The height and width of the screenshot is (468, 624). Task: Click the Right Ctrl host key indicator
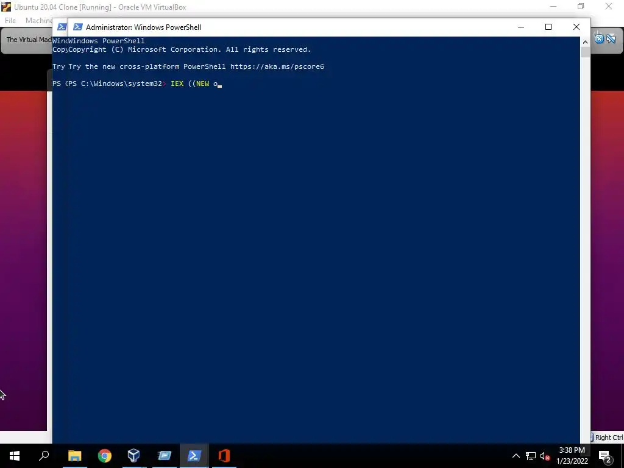[x=609, y=438]
